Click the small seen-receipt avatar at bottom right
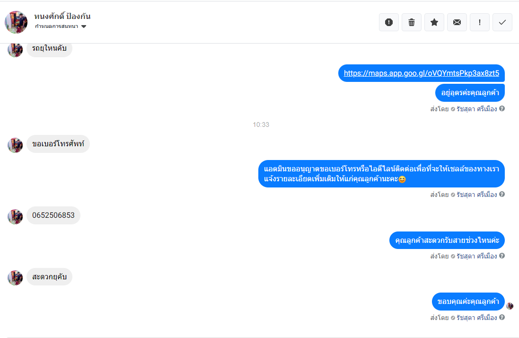The image size is (519, 338). (510, 306)
